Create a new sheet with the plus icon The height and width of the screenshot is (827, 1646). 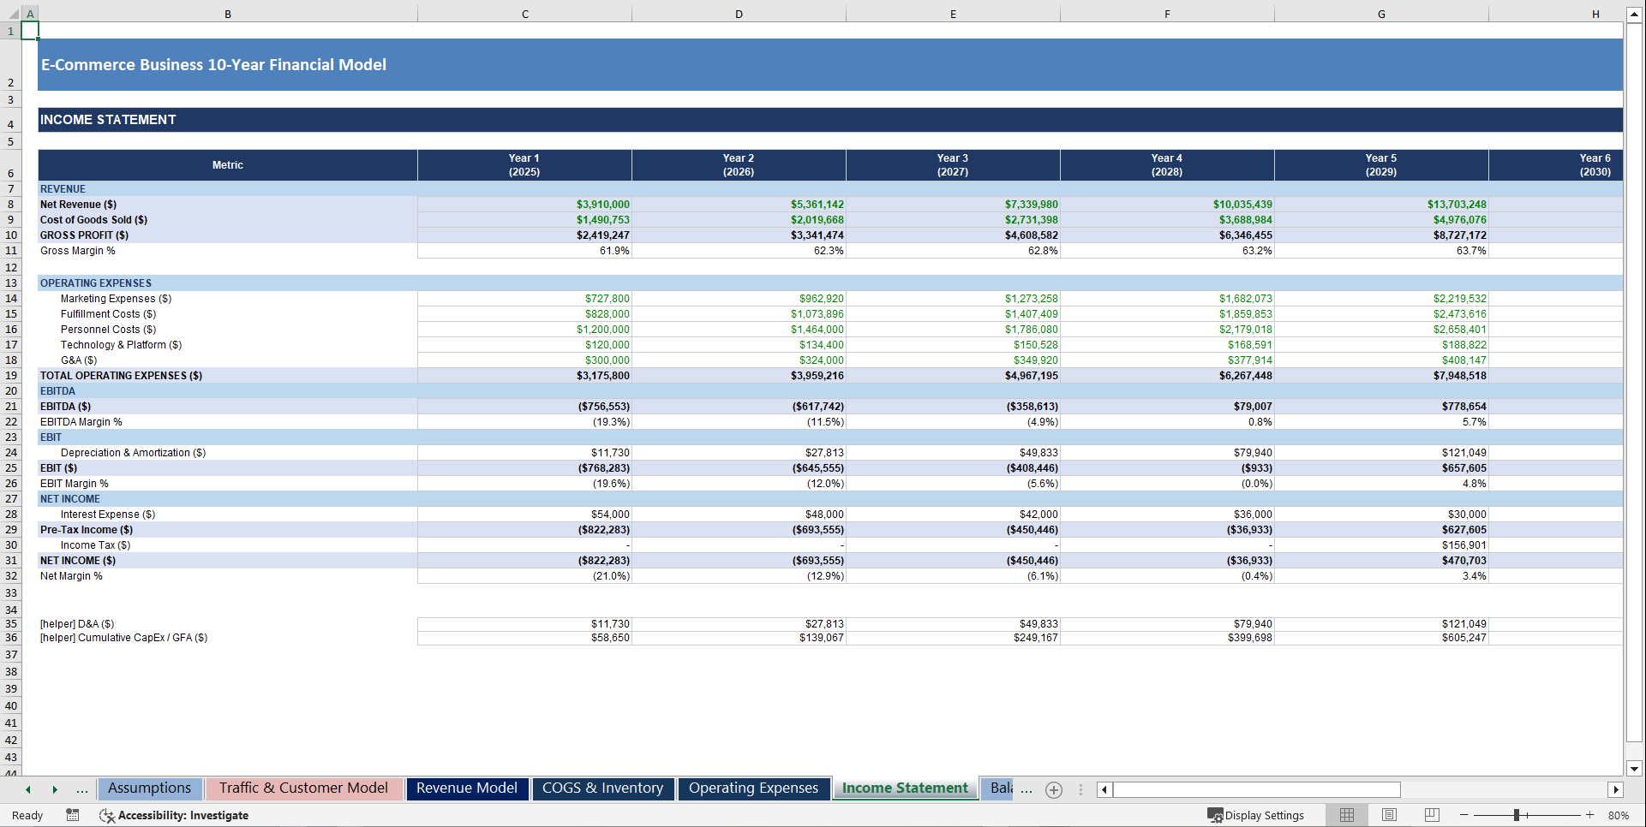[x=1054, y=789]
